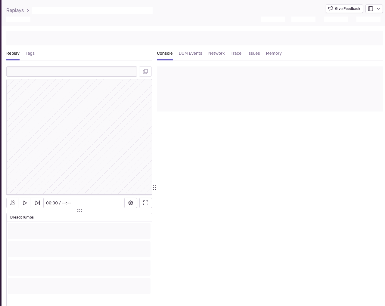Viewport: 385px width, 306px height.
Task: Open the Console tab
Action: click(165, 53)
